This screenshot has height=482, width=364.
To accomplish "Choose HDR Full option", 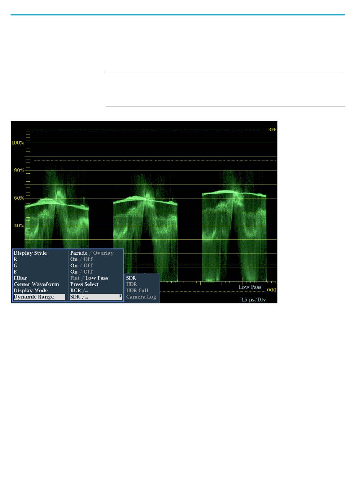I will [x=137, y=290].
